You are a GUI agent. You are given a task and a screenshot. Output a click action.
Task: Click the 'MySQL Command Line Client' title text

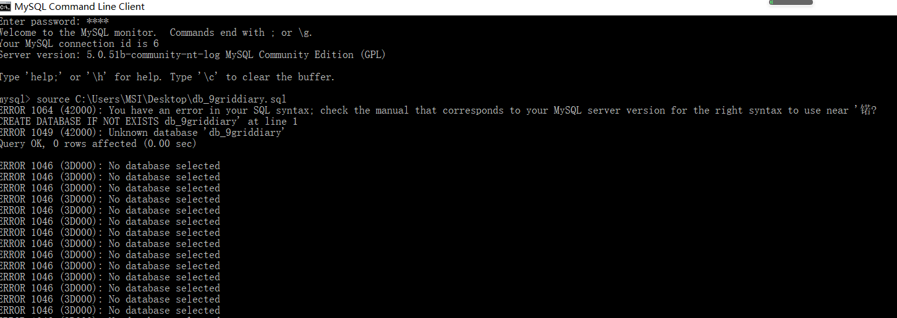coord(80,7)
